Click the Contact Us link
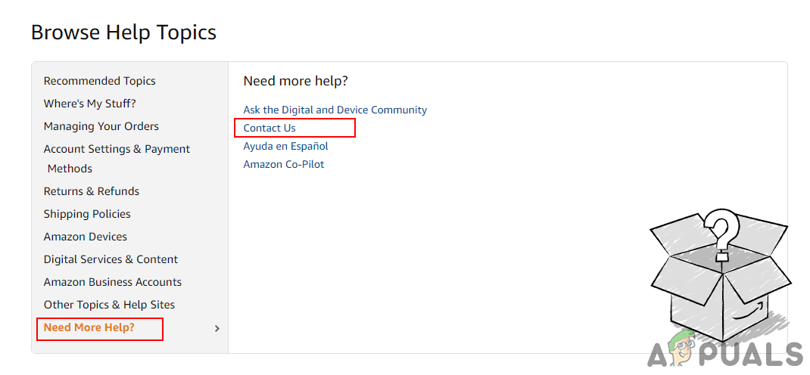 tap(269, 128)
